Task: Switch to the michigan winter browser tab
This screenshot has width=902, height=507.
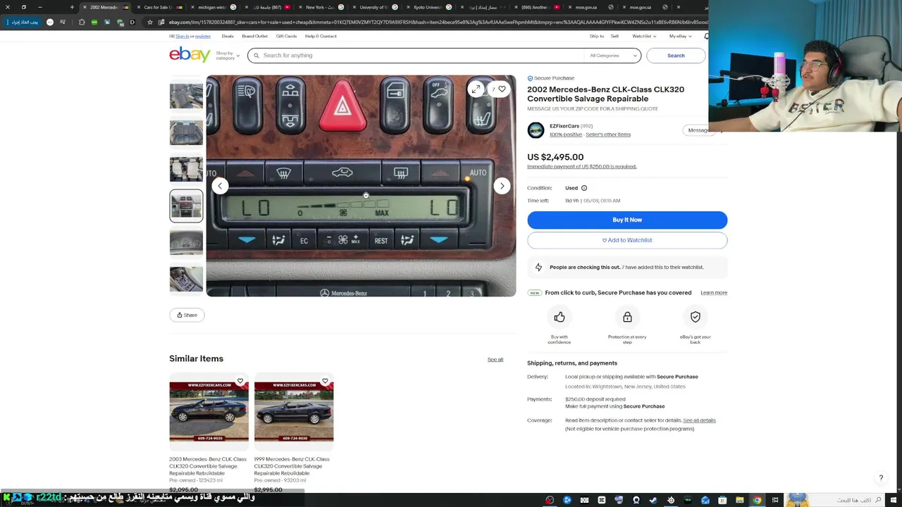Action: [x=214, y=7]
